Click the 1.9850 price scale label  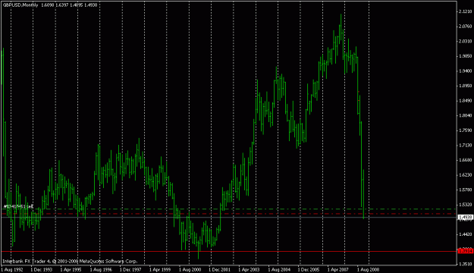(x=465, y=56)
